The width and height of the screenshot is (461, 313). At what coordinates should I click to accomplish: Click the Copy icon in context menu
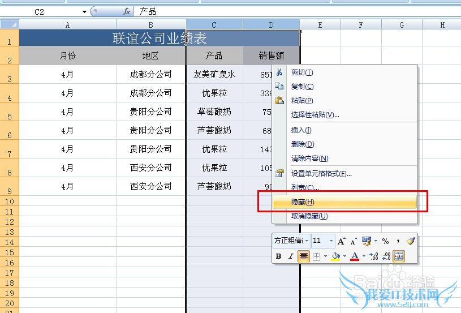coord(279,86)
